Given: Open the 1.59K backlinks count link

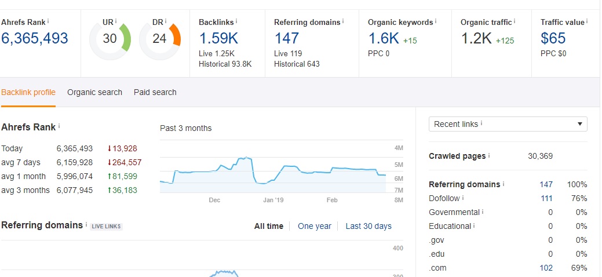Looking at the screenshot, I should tap(218, 38).
